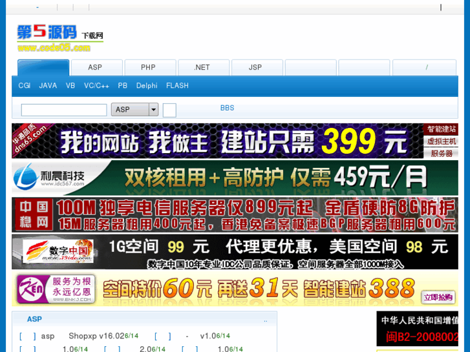This screenshot has width=470, height=352.
Task: Select the highlighted blue first tab
Action: (43, 68)
